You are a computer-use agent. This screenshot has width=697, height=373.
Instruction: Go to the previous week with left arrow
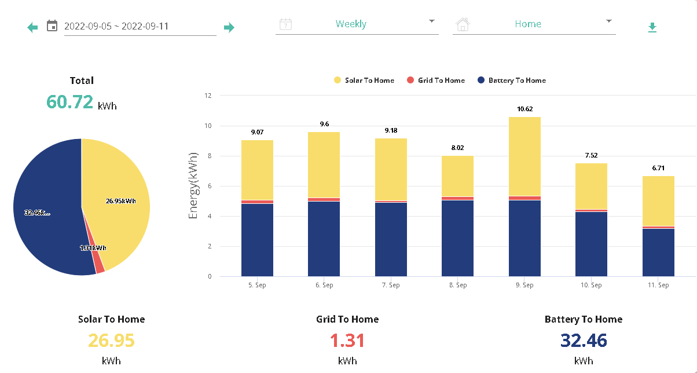point(32,27)
